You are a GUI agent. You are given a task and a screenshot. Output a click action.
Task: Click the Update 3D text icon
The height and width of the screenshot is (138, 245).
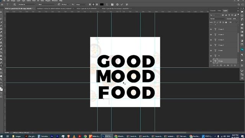pyautogui.click(x=127, y=5)
